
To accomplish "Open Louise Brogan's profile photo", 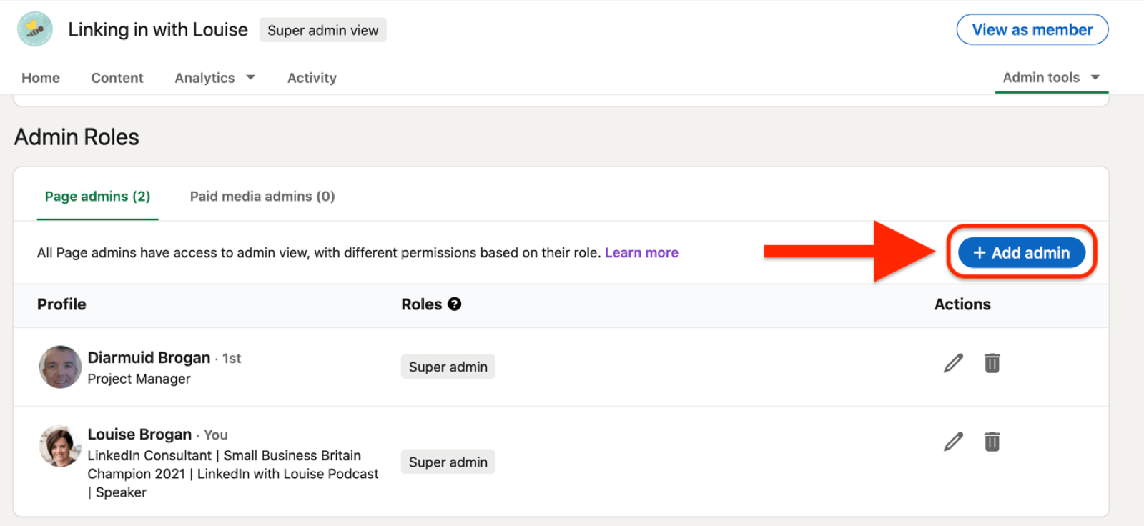I will point(60,446).
